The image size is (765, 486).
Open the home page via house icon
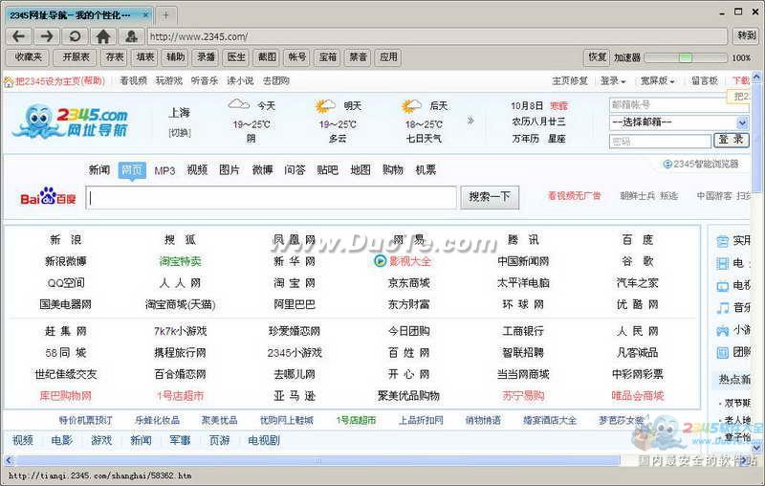[103, 36]
